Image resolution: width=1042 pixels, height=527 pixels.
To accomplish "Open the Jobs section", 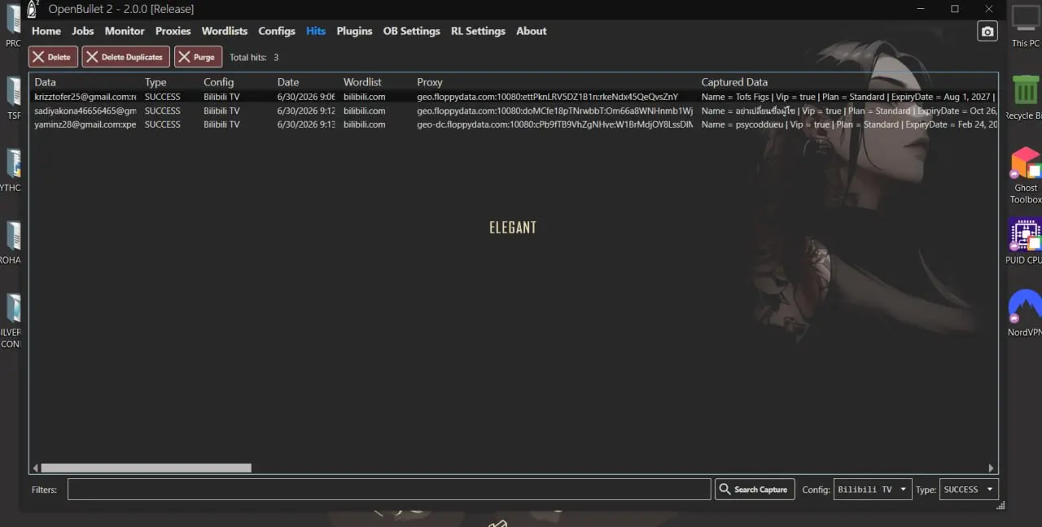I will click(83, 31).
